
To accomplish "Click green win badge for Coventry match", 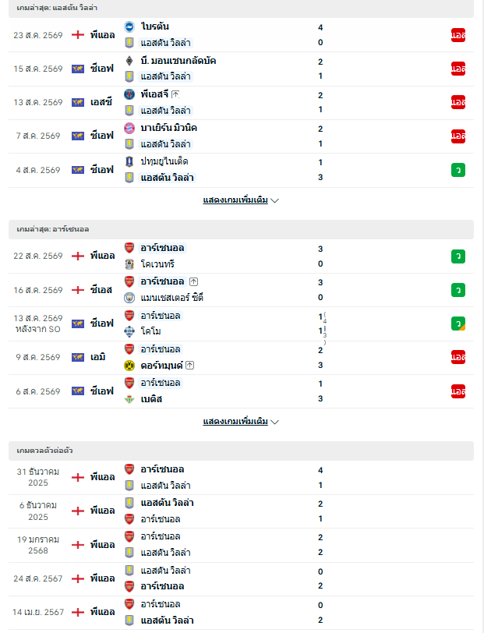I will (x=458, y=256).
